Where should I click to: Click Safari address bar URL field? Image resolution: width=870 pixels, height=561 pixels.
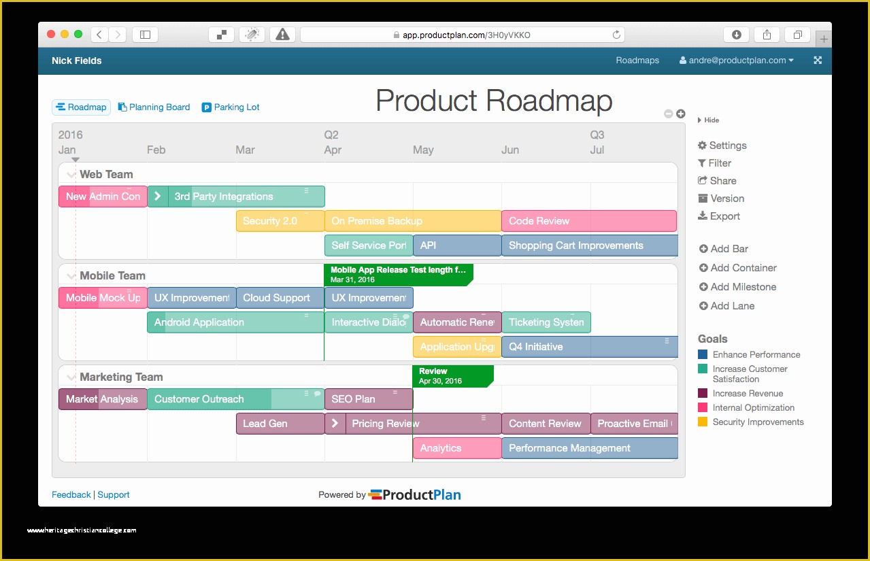462,35
